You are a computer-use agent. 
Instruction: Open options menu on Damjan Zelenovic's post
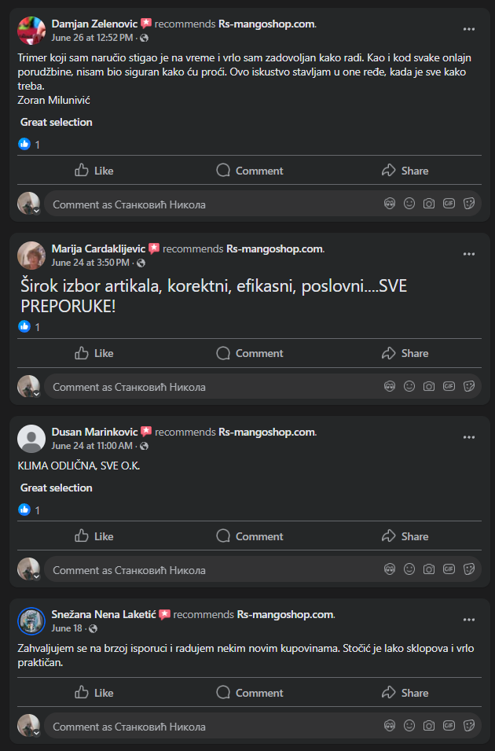tap(469, 29)
